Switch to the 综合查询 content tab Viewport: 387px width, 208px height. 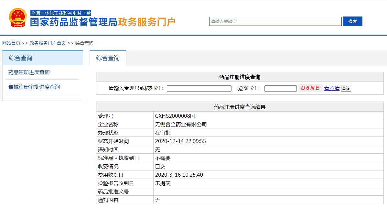pos(108,58)
